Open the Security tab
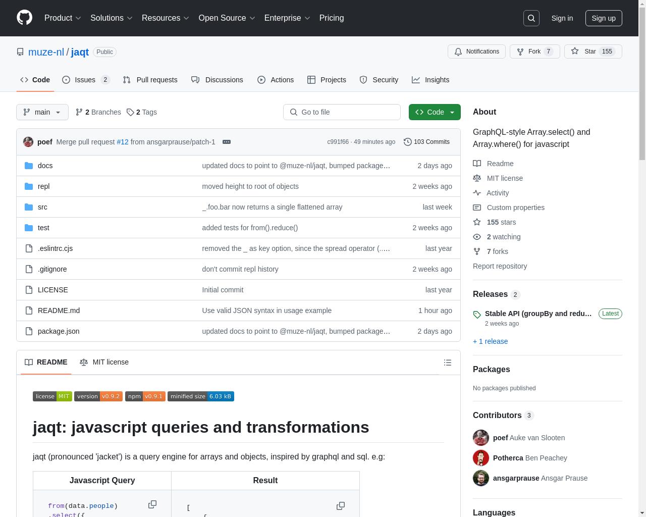This screenshot has width=646, height=517. coord(379,80)
